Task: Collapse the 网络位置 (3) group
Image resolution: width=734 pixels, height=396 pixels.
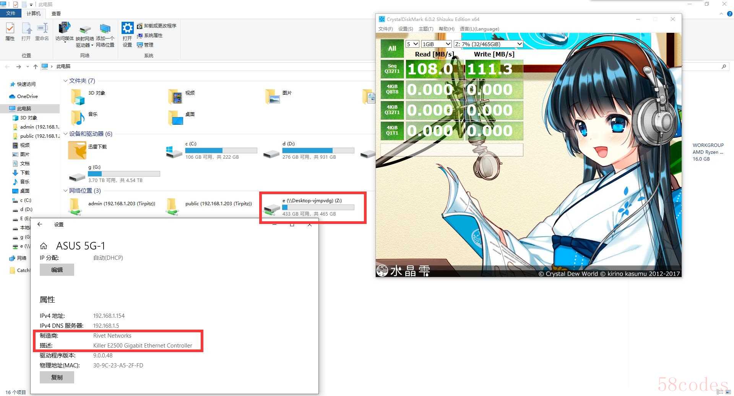Action: (x=65, y=191)
